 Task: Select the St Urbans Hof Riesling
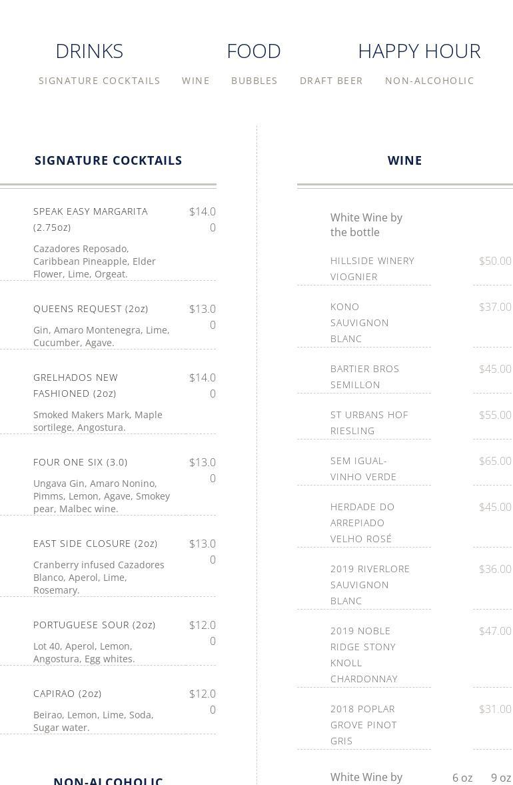pyautogui.click(x=369, y=422)
